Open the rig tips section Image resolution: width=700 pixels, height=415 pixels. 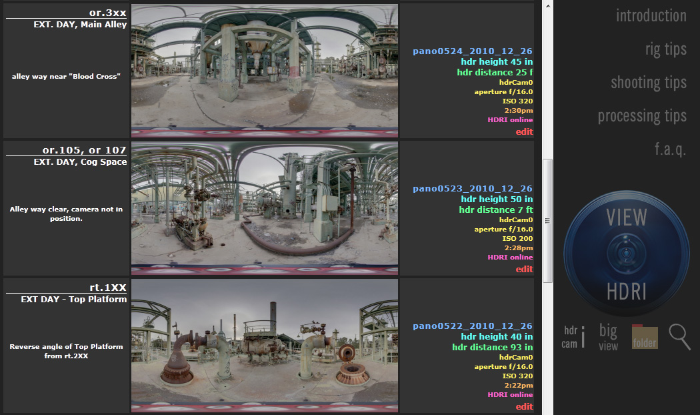tap(665, 49)
